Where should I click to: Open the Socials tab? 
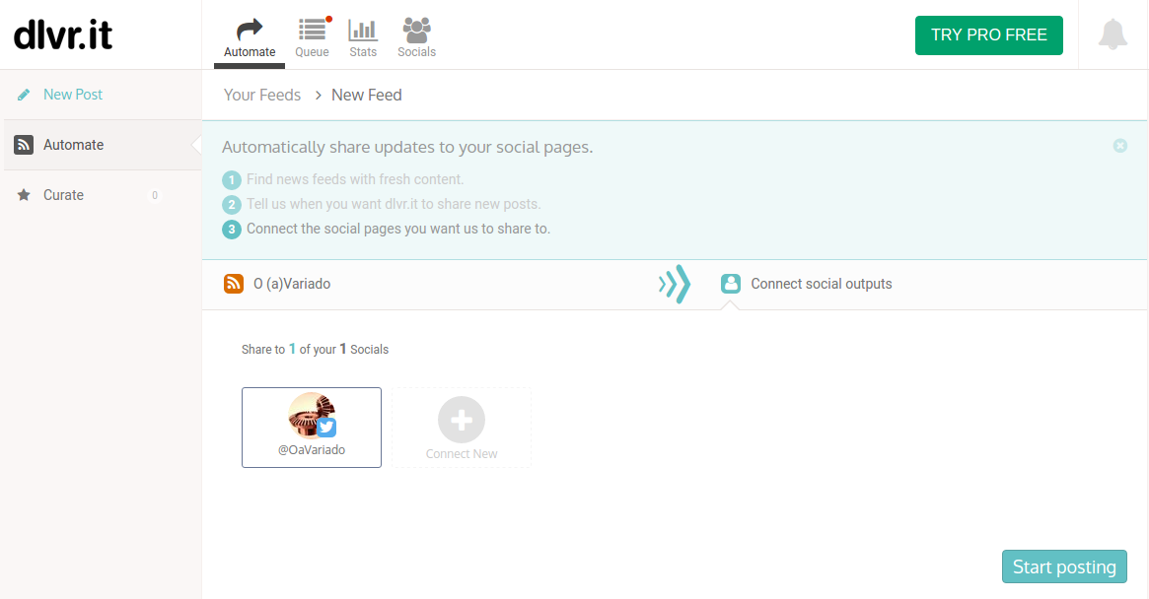click(416, 37)
